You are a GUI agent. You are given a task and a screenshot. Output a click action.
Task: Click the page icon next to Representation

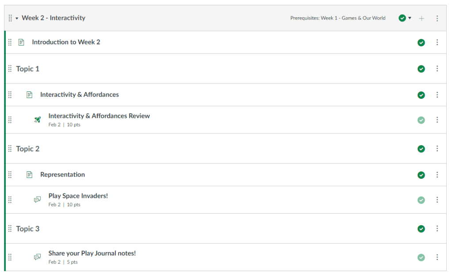click(30, 175)
